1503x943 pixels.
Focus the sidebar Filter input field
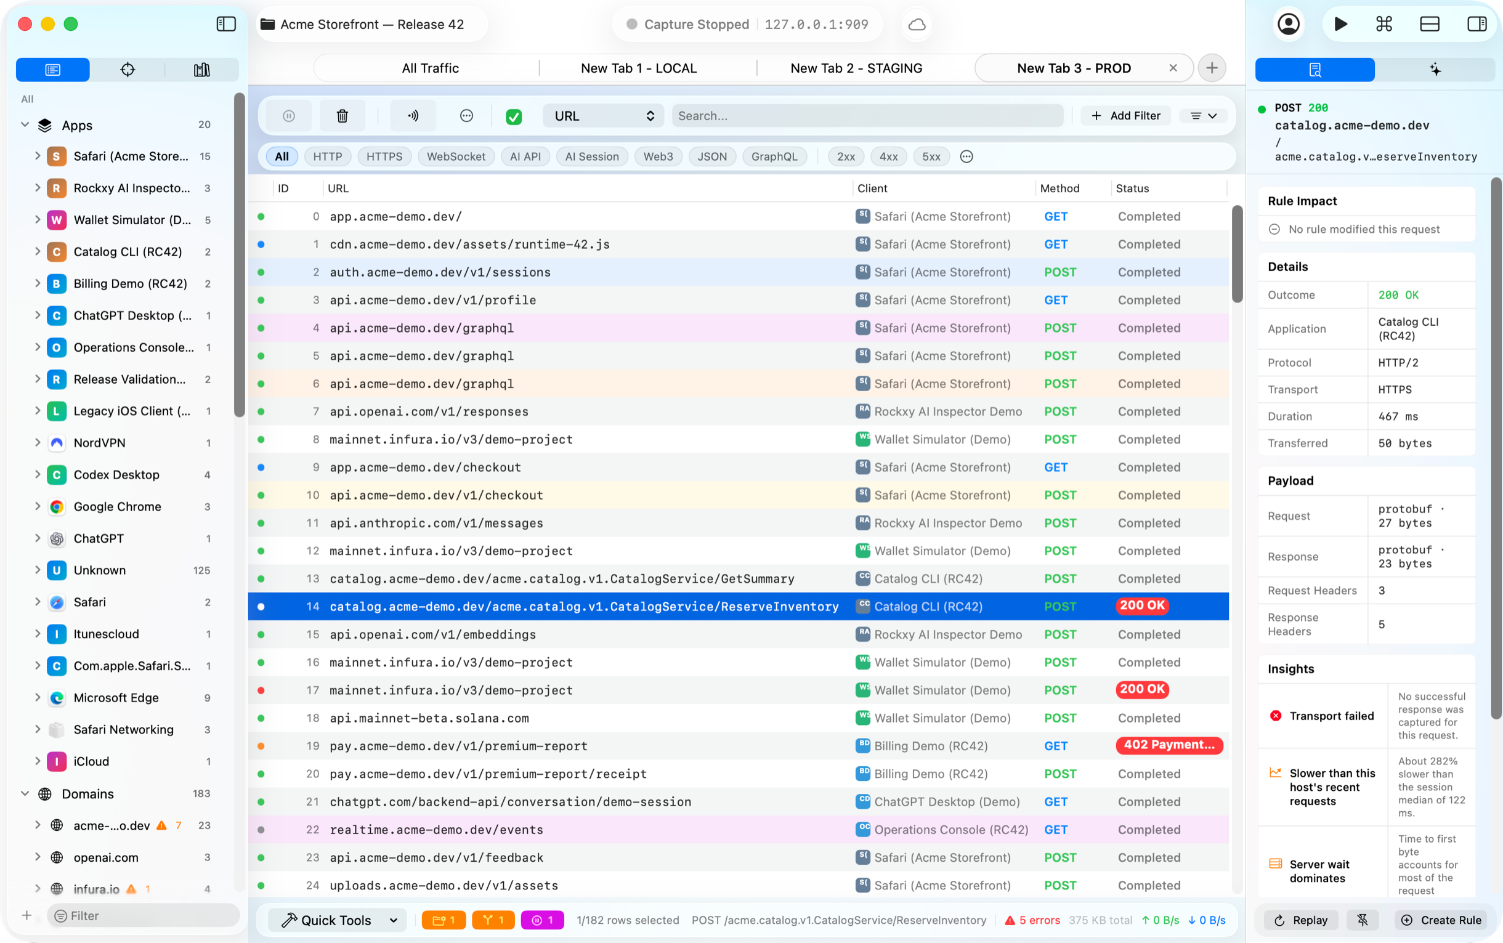[x=143, y=915]
